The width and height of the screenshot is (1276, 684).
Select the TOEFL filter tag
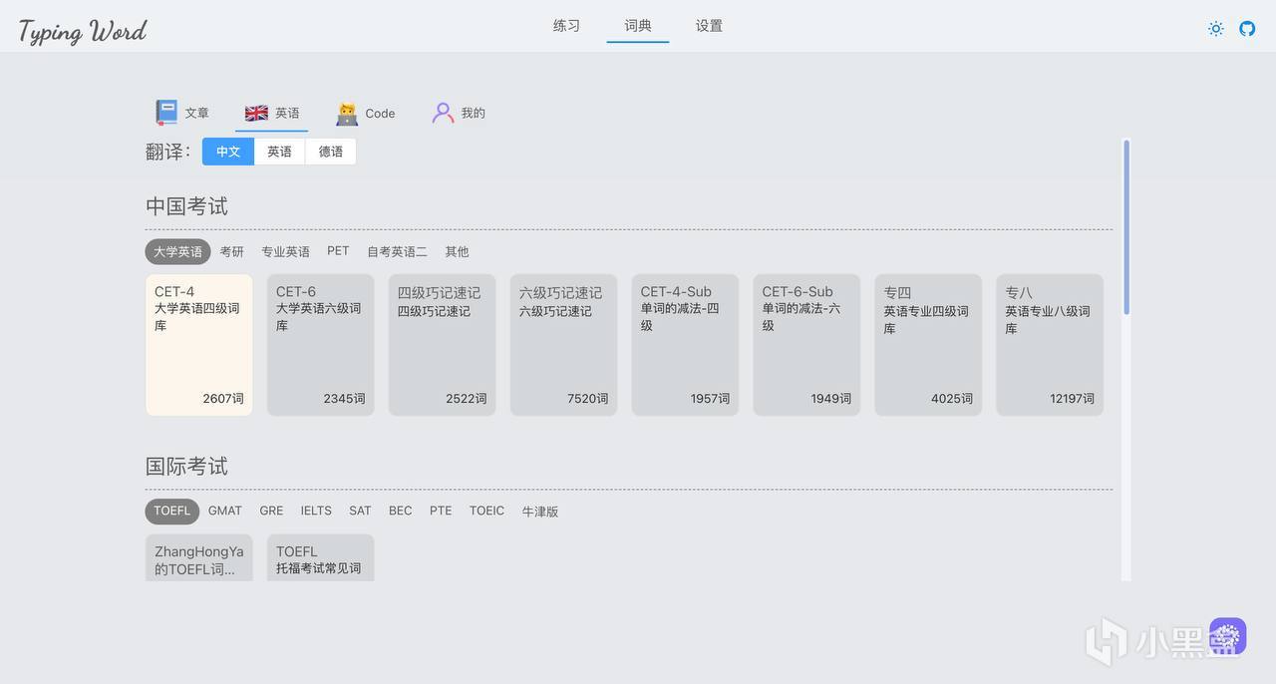[171, 512]
